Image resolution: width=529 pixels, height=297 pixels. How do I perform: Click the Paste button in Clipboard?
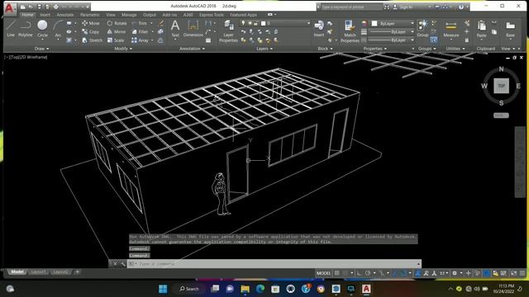[x=481, y=29]
